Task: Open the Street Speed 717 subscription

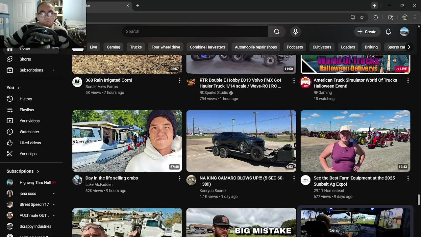Action: pyautogui.click(x=31, y=204)
